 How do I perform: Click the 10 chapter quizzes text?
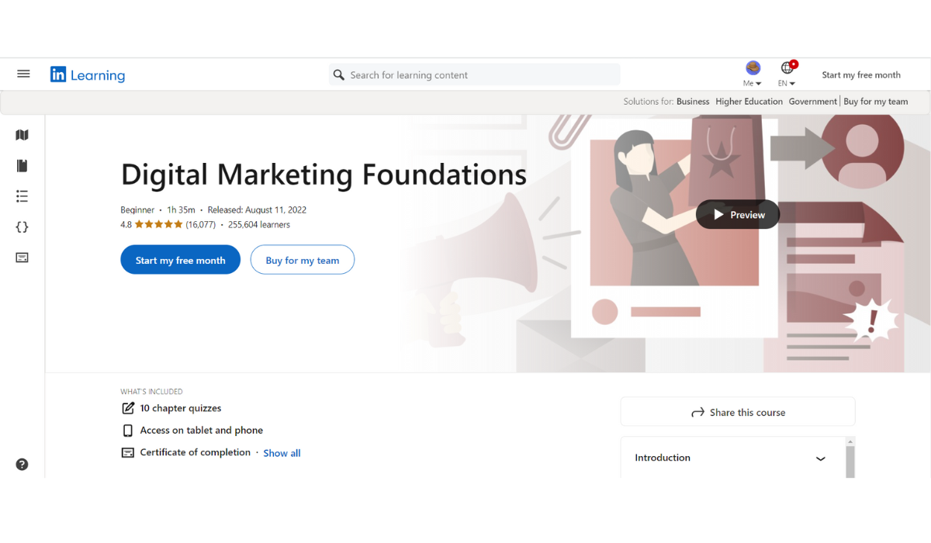(x=181, y=408)
